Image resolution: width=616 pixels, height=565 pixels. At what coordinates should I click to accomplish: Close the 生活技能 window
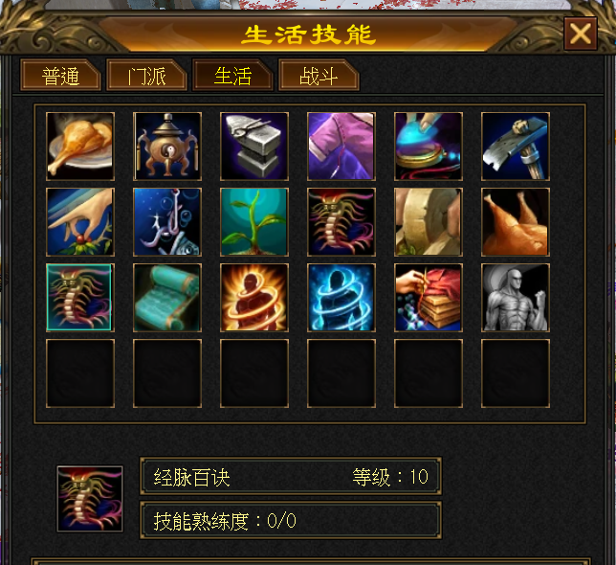click(581, 34)
